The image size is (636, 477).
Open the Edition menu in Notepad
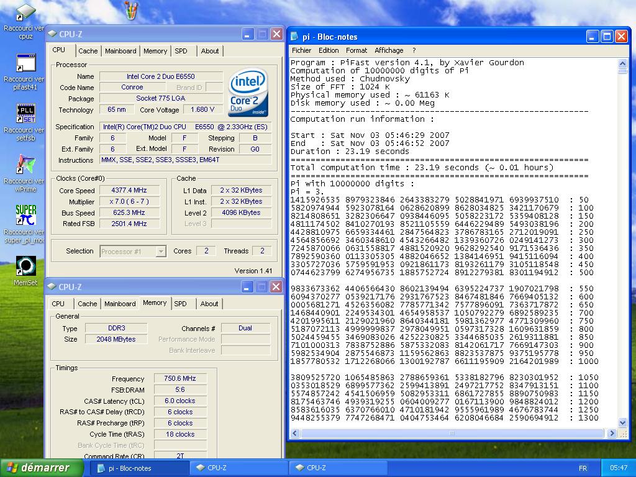point(329,50)
